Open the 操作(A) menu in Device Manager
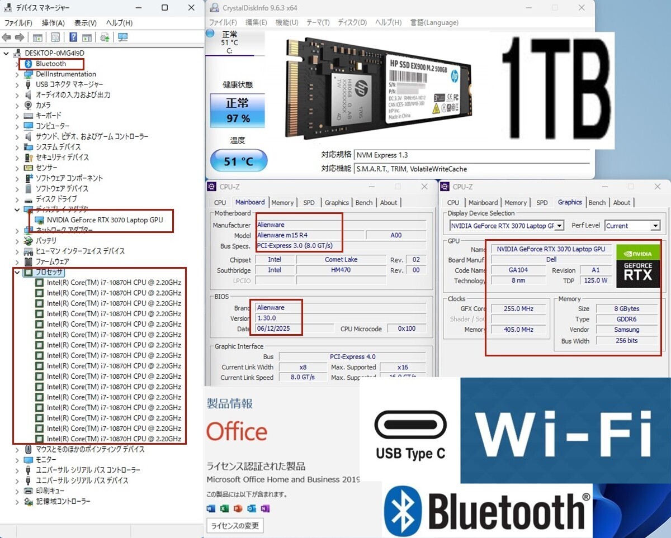The image size is (671, 538). point(53,23)
